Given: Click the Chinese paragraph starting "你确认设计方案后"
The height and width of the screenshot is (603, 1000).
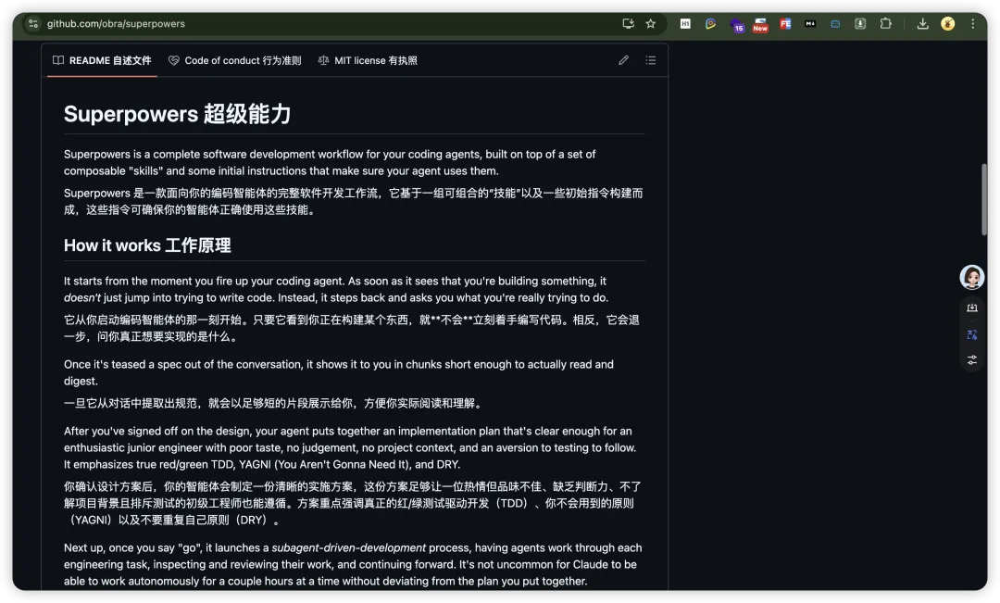Looking at the screenshot, I should tap(353, 503).
